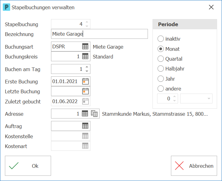This screenshot has height=181, width=222.
Task: Decrease the Stapelbuchung number
Action: pos(87,26)
